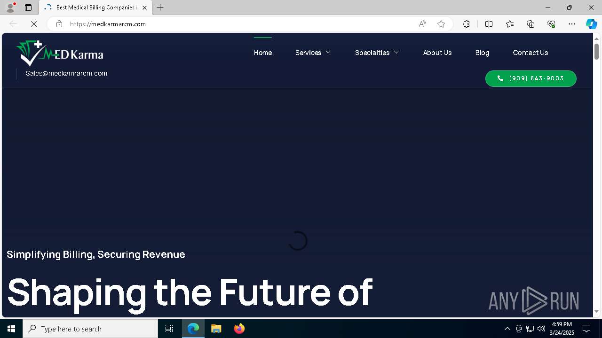This screenshot has height=338, width=602.
Task: Open Task View on taskbar
Action: click(169, 329)
